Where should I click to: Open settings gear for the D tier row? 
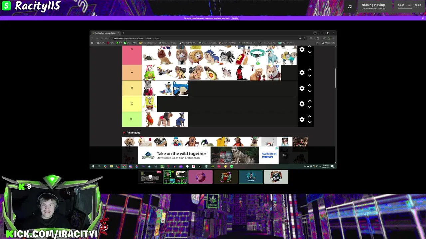pyautogui.click(x=302, y=119)
